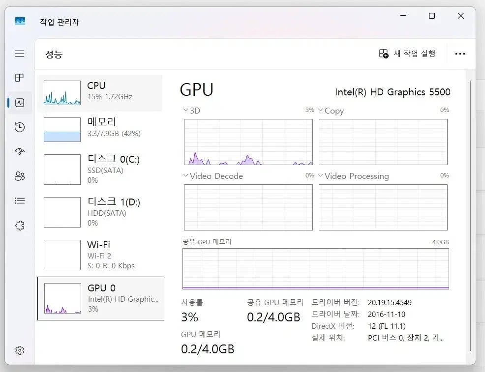Select the Performance page icon in sidebar
The image size is (485, 372).
20,103
